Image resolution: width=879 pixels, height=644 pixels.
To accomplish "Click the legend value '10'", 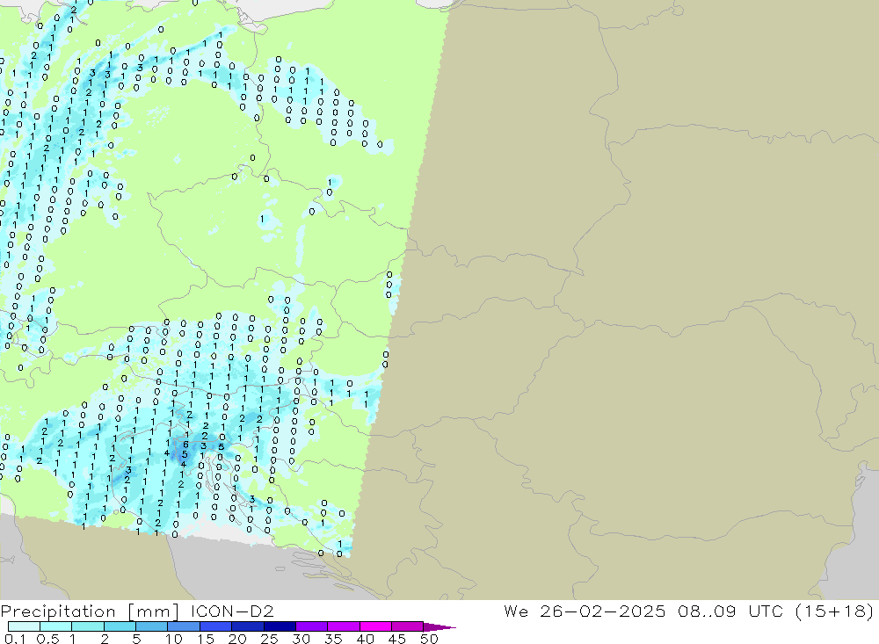I will click(174, 639).
